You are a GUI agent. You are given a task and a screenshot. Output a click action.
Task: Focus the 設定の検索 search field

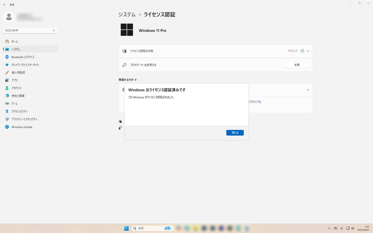click(x=30, y=31)
